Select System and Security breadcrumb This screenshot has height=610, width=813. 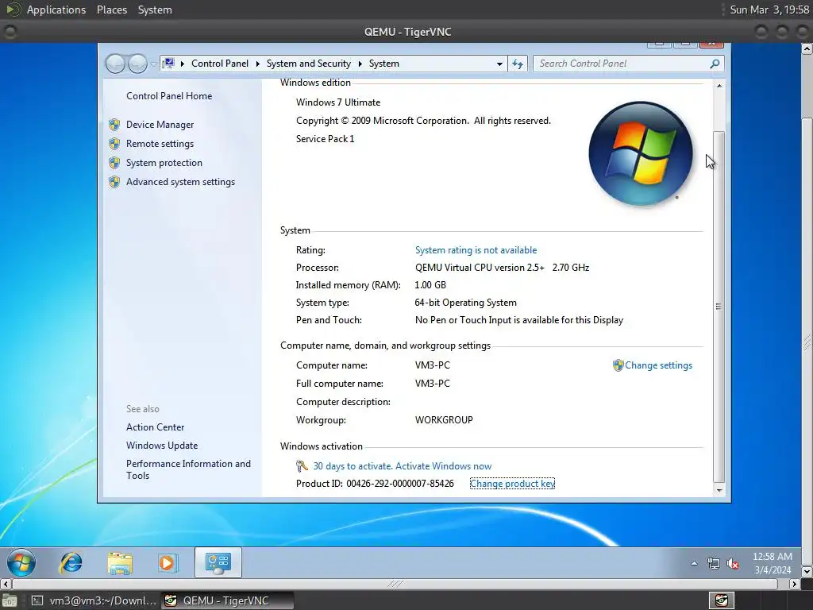click(309, 64)
